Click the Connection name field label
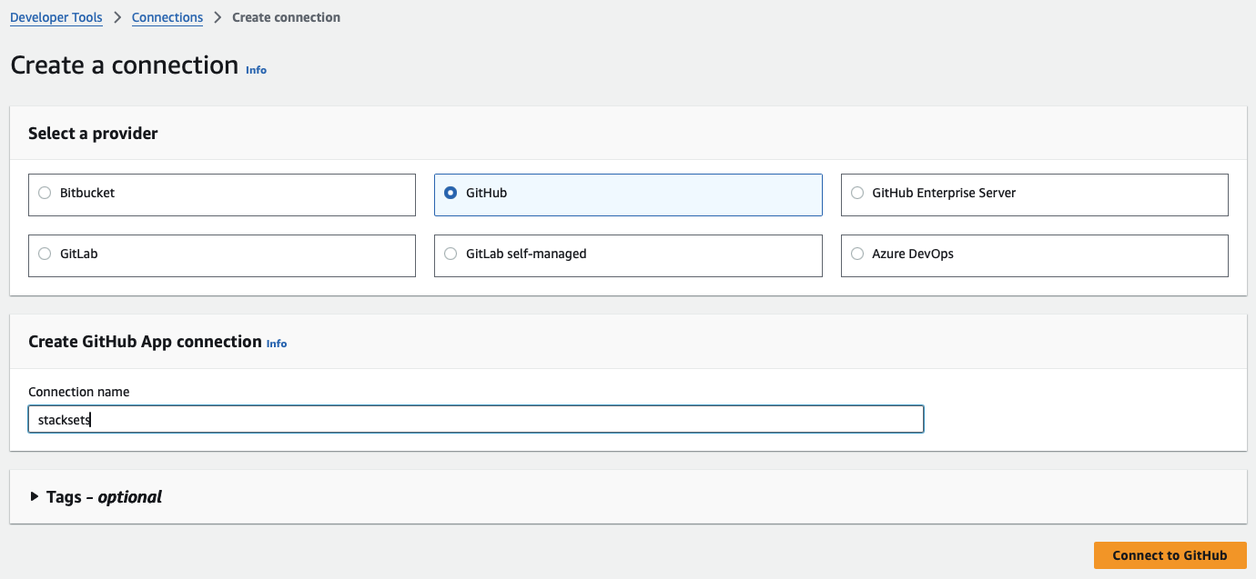 78,392
